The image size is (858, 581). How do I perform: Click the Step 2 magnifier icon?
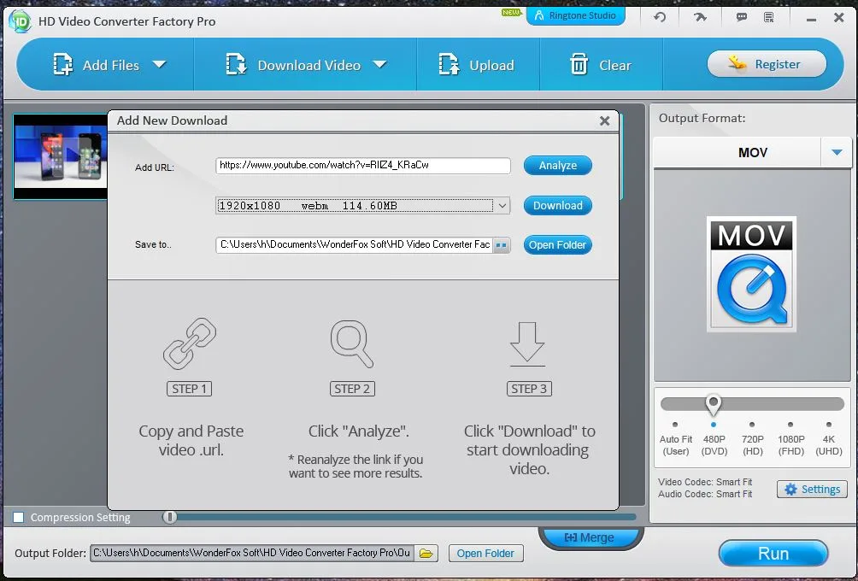[x=352, y=343]
